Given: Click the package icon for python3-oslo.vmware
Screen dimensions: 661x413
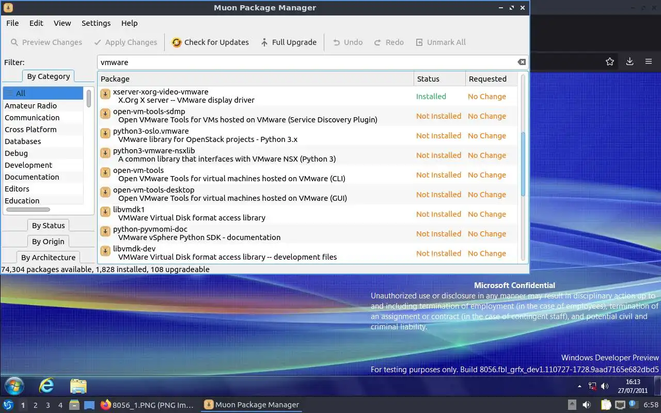Looking at the screenshot, I should pyautogui.click(x=105, y=133).
